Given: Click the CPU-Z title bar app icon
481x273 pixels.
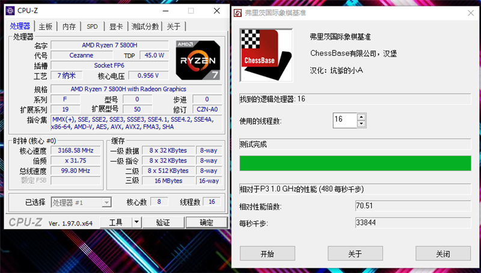Looking at the screenshot, I should pyautogui.click(x=10, y=11).
